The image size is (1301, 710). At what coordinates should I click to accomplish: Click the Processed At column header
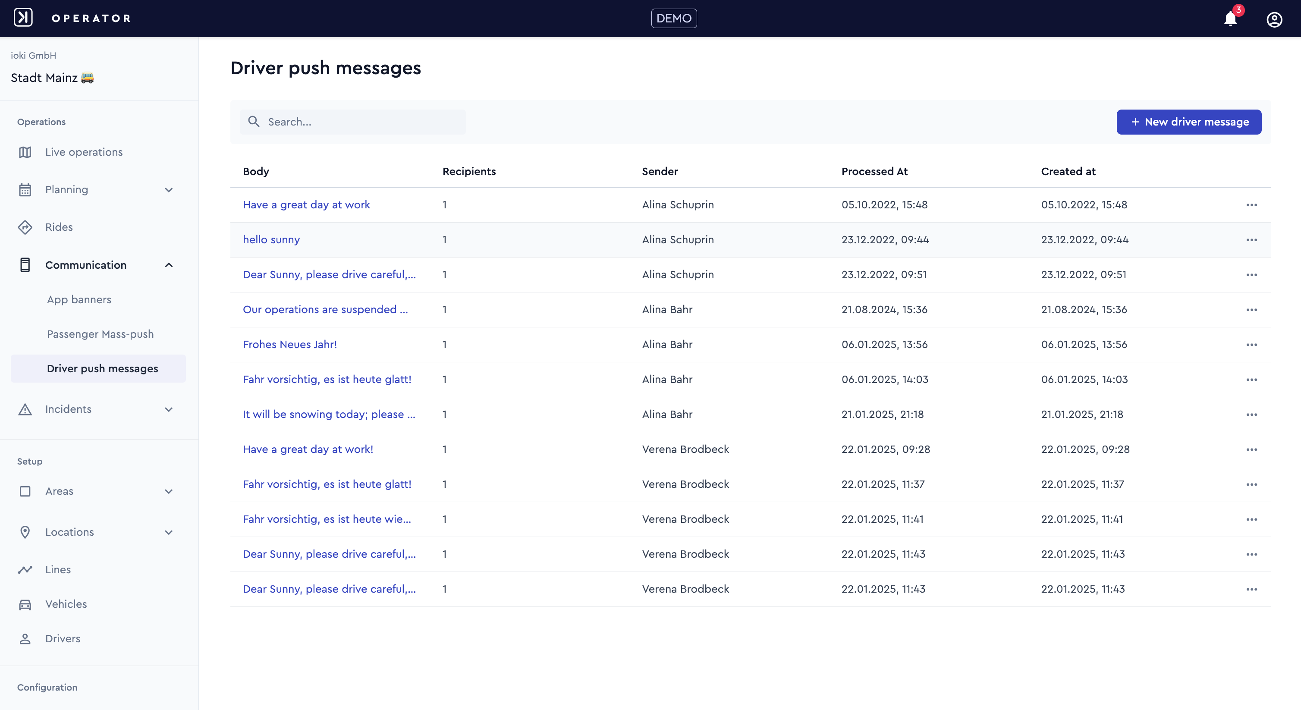pos(874,171)
